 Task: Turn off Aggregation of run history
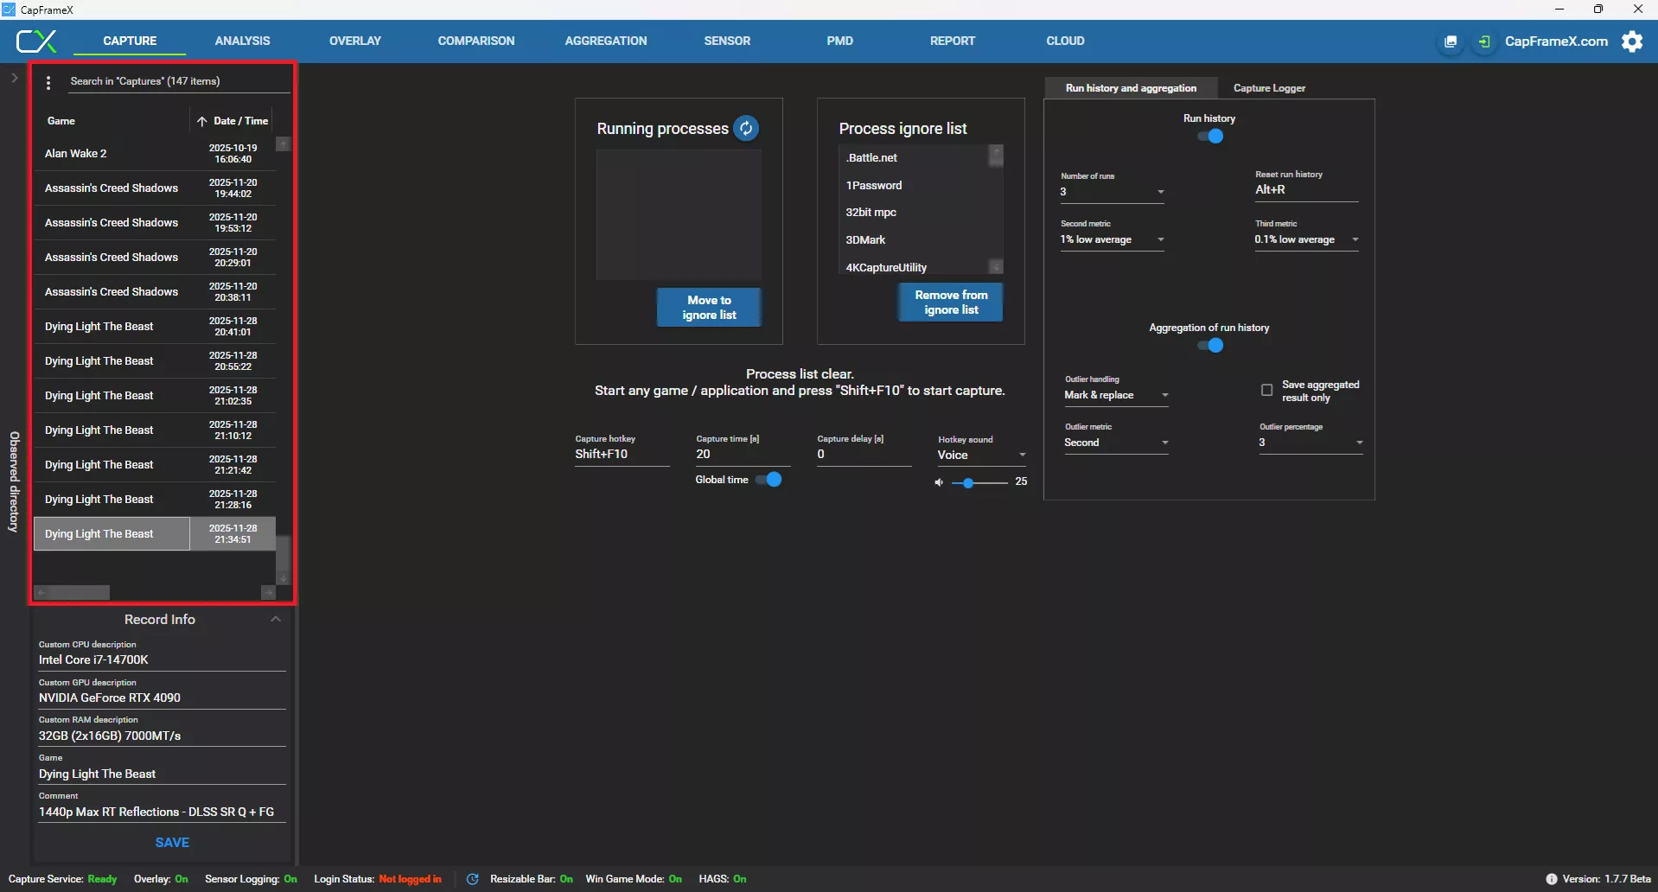coord(1210,346)
